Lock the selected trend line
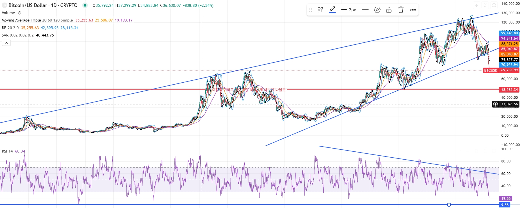 click(389, 10)
